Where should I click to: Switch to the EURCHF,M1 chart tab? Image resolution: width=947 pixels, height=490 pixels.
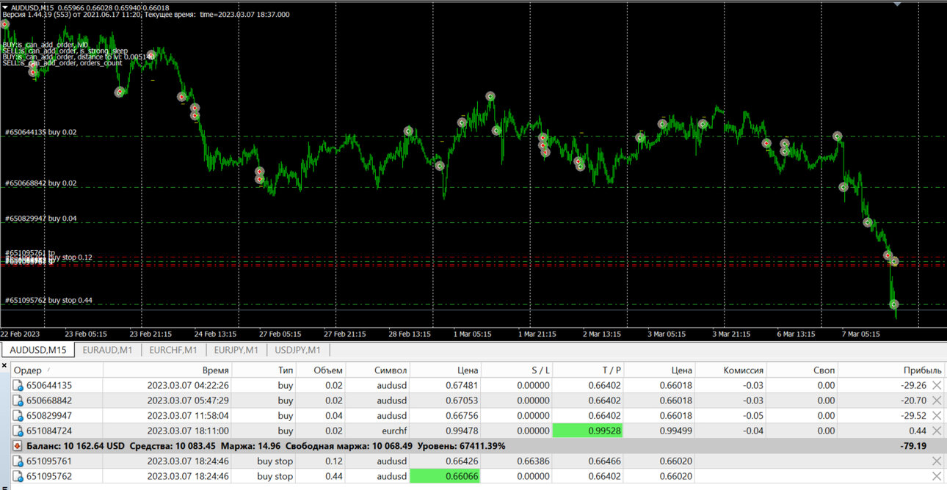click(x=173, y=350)
